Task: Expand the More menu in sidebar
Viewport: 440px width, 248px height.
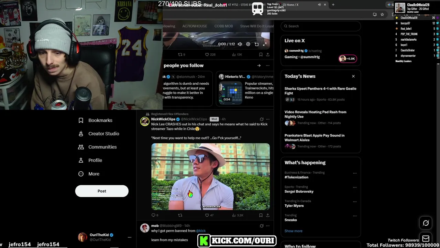Action: (89, 174)
